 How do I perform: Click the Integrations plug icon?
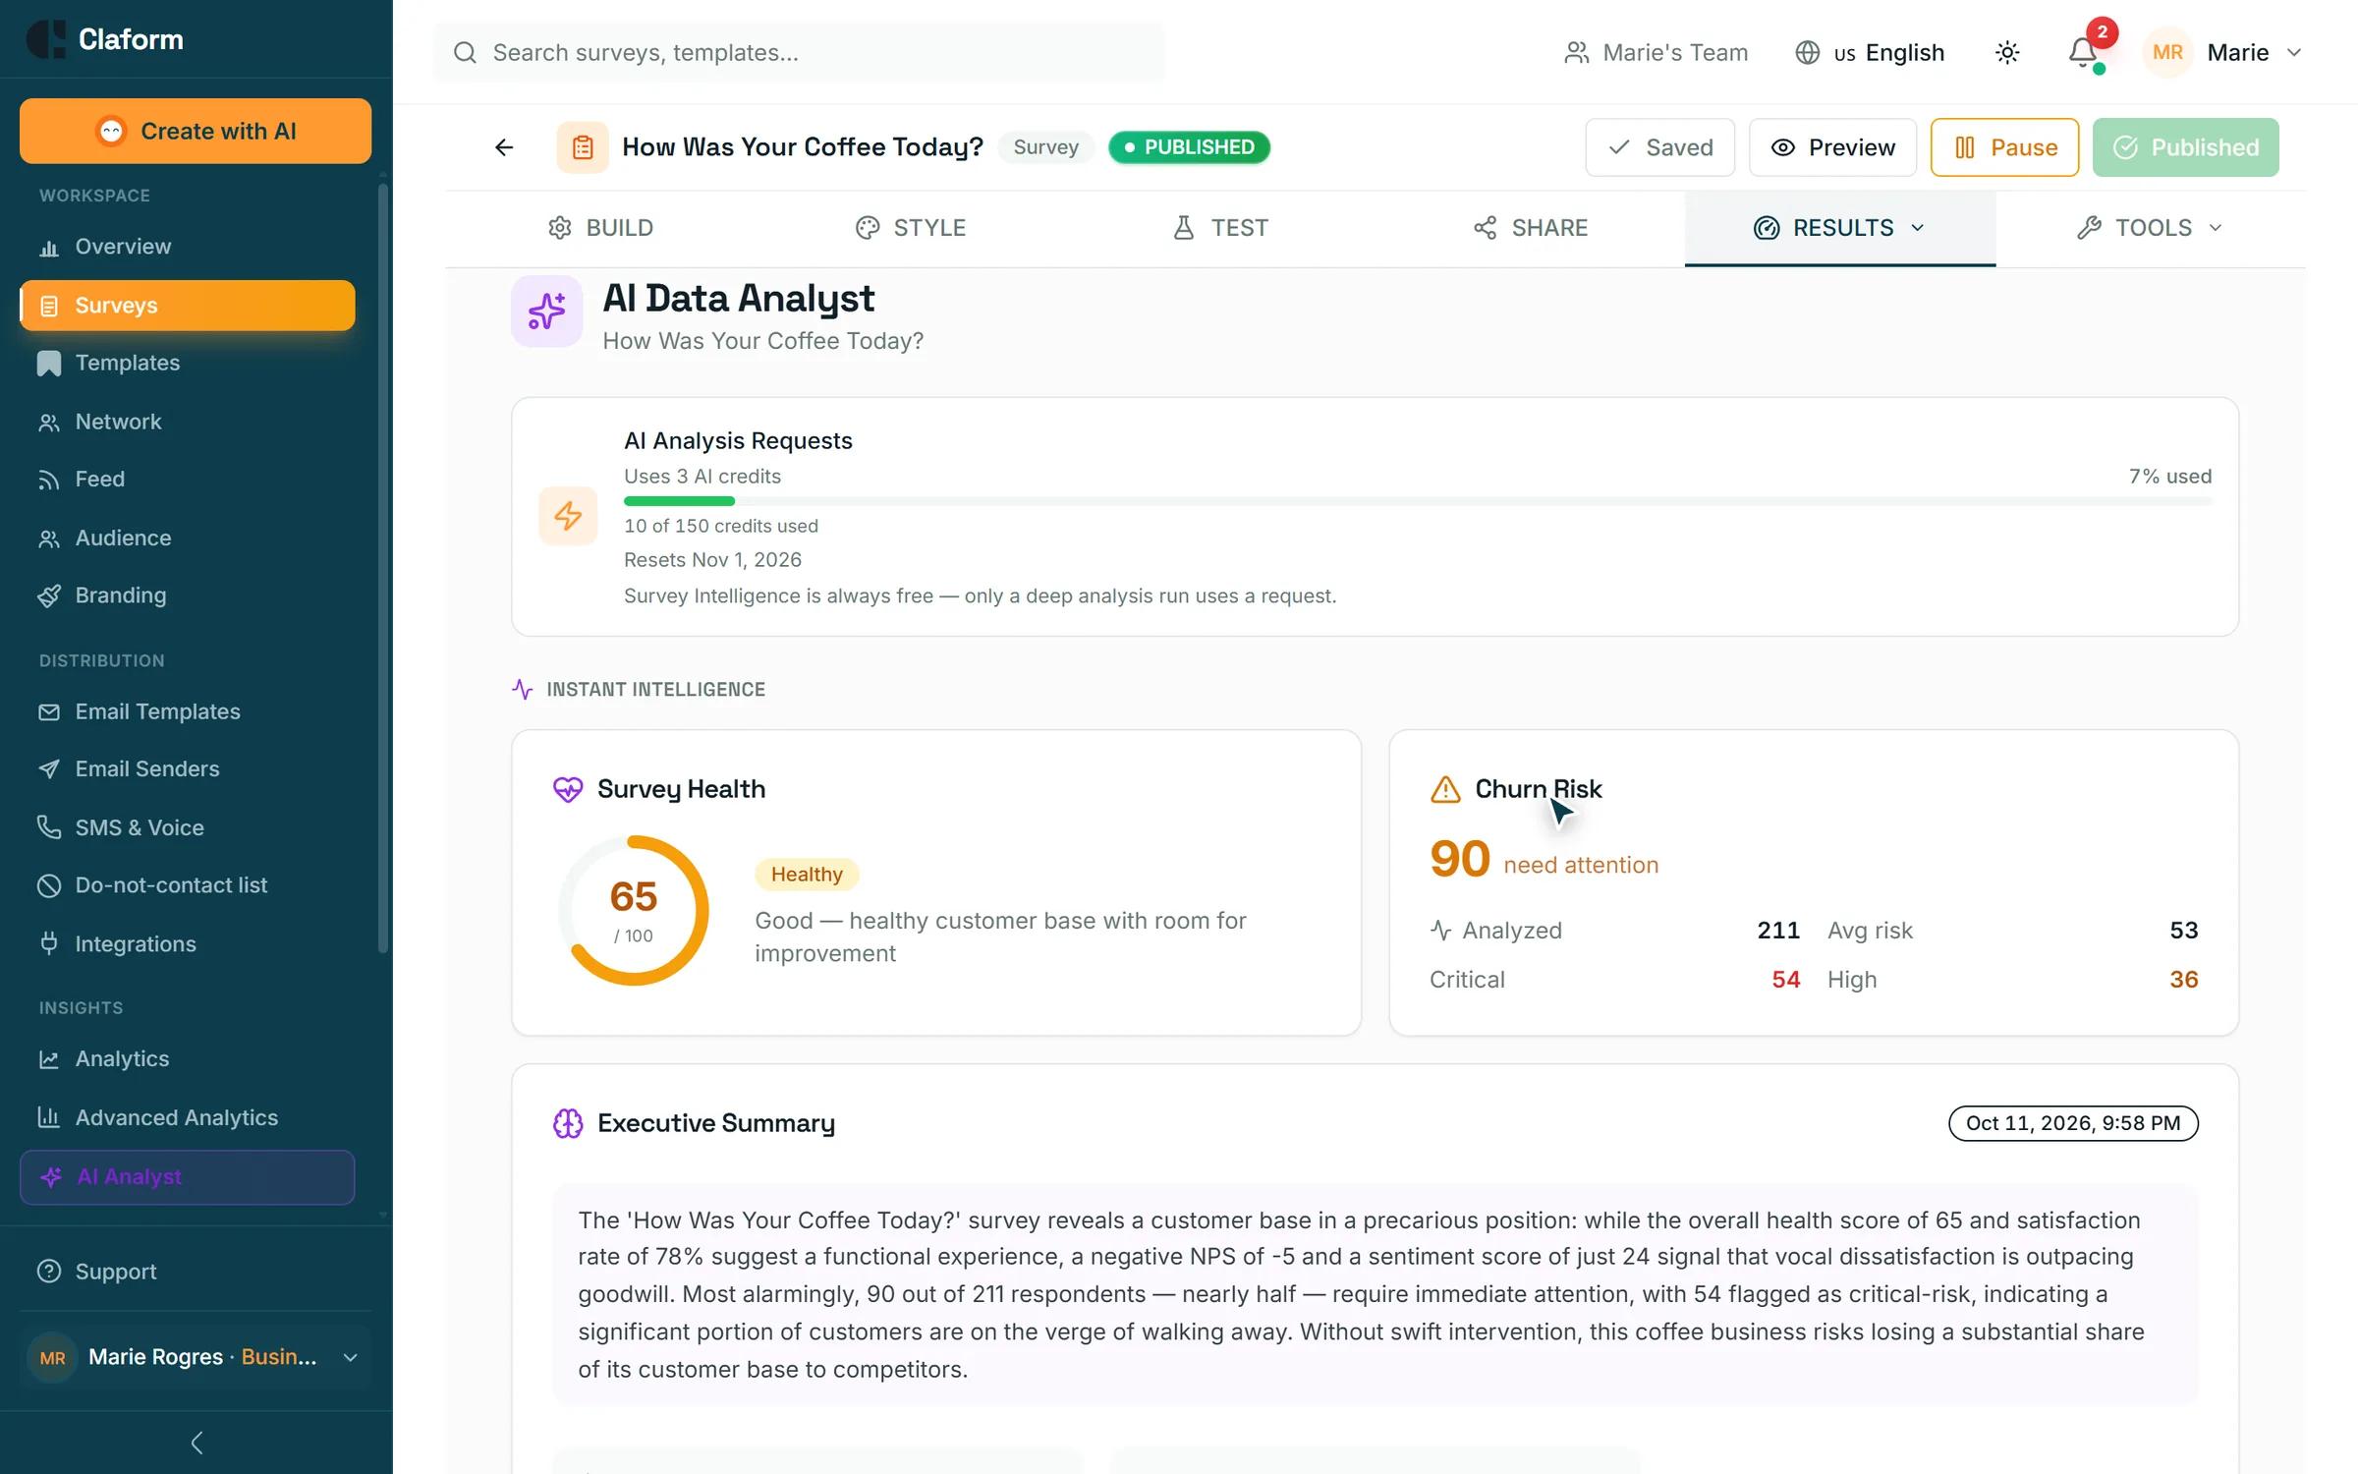point(49,943)
